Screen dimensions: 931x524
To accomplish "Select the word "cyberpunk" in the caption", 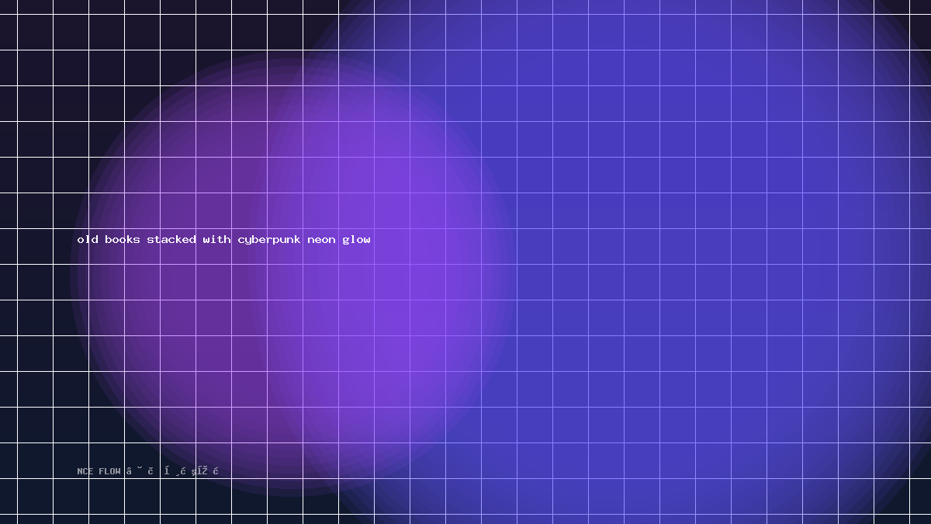I will [269, 240].
